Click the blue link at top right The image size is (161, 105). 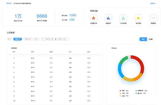tap(153, 3)
